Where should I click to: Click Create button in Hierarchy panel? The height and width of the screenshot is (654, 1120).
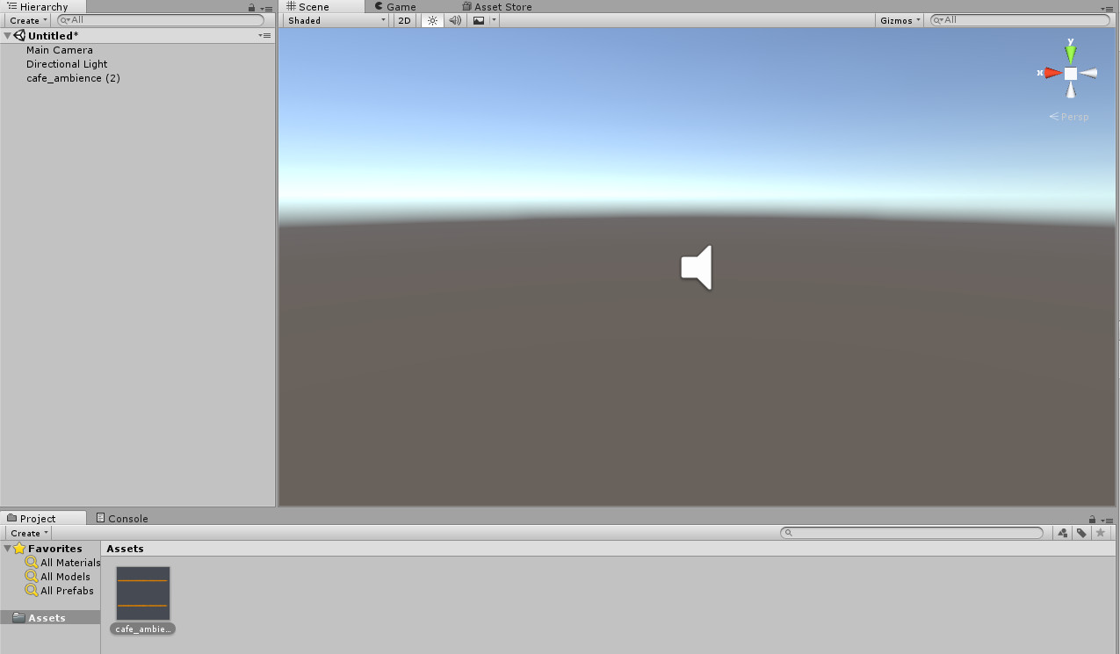tap(28, 20)
